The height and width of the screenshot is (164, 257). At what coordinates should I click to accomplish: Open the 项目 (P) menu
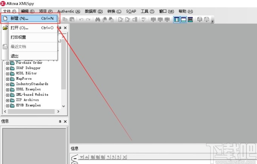pyautogui.click(x=46, y=11)
